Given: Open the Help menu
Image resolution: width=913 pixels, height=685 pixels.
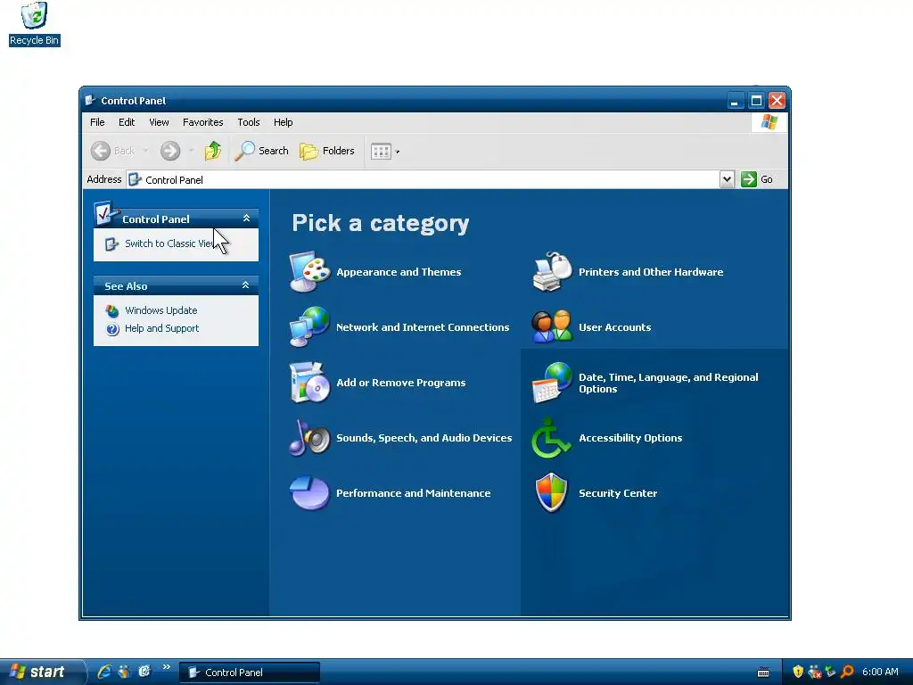Looking at the screenshot, I should (x=283, y=122).
